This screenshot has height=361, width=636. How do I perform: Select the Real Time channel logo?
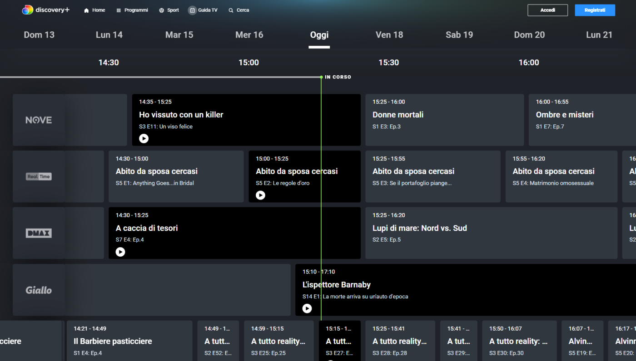pos(39,176)
